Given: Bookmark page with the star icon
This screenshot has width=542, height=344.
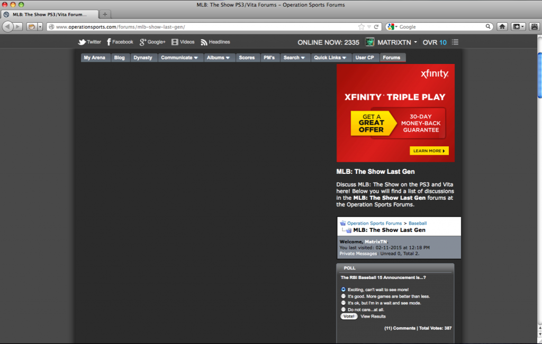Looking at the screenshot, I should (x=361, y=26).
